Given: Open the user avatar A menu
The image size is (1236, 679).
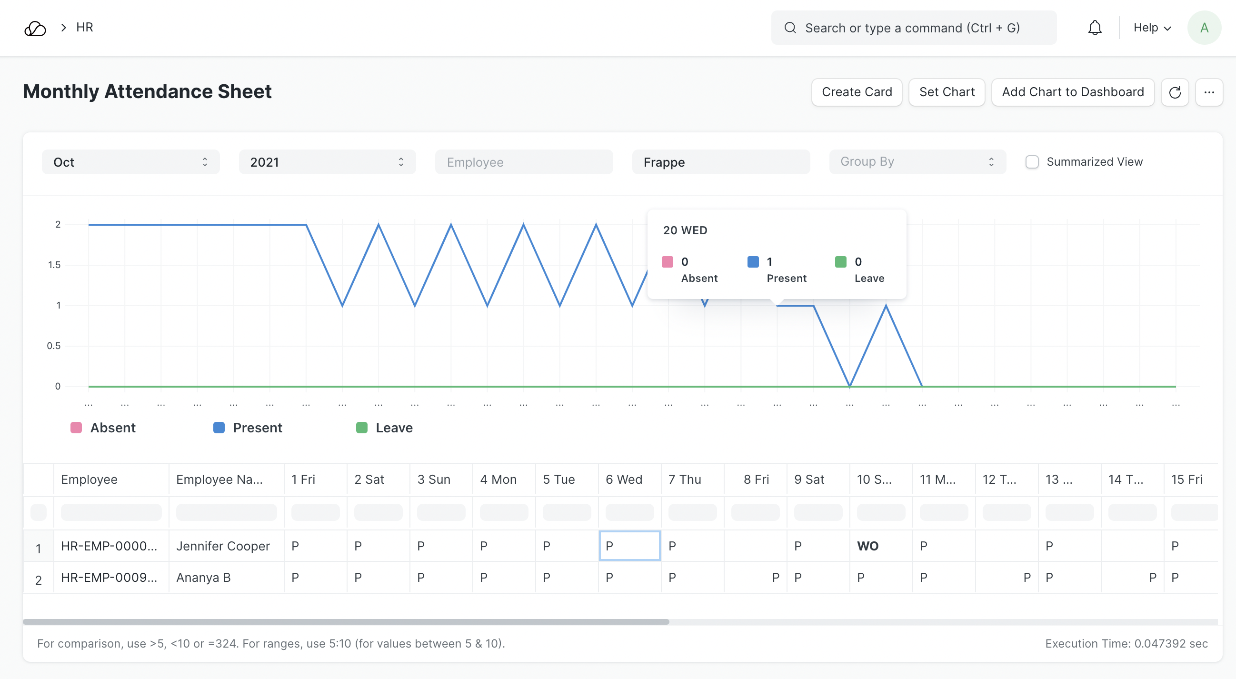Looking at the screenshot, I should coord(1204,28).
